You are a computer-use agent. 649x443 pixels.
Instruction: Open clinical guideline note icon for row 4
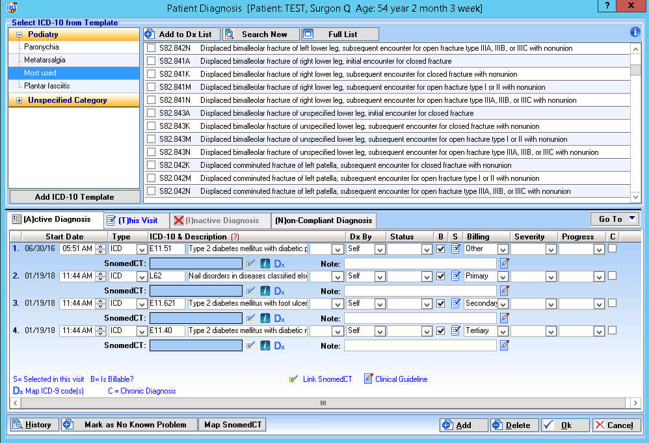(x=504, y=345)
